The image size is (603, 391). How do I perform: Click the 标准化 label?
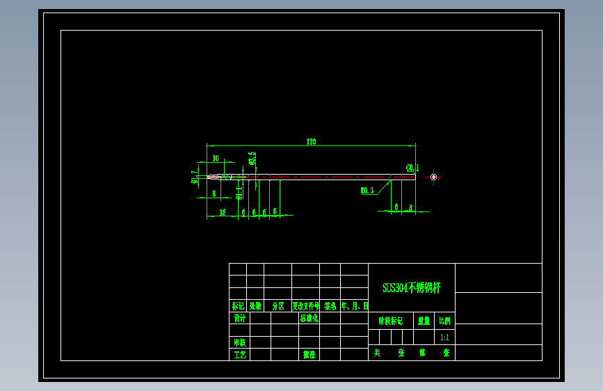coord(309,318)
